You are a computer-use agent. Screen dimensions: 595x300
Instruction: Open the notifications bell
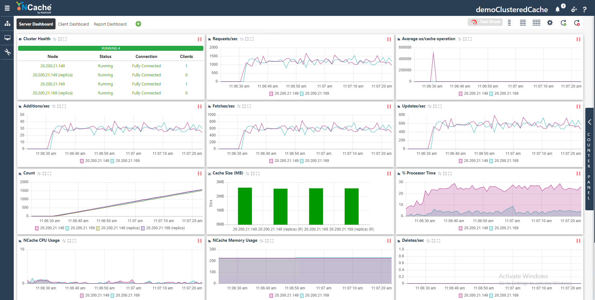tap(558, 10)
